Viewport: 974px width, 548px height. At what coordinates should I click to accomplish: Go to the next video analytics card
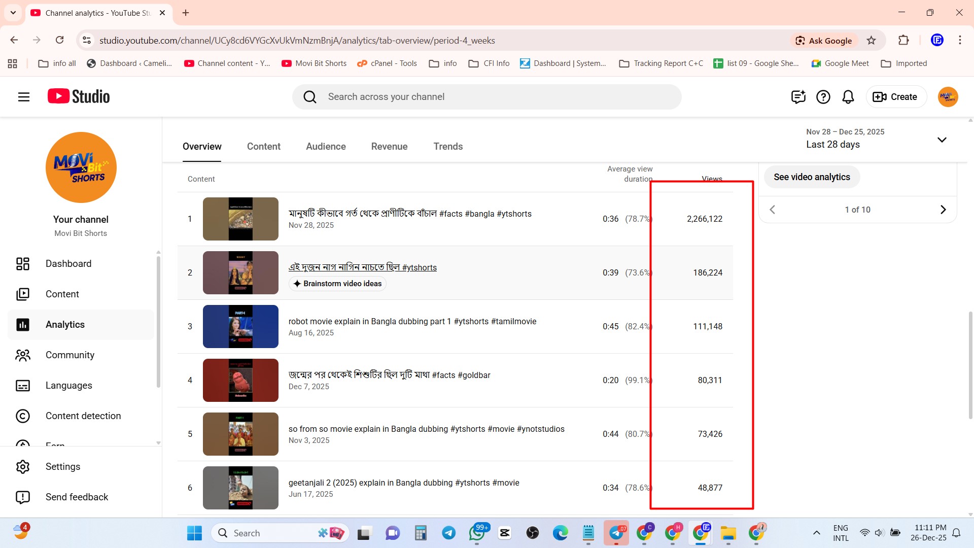[x=943, y=210]
